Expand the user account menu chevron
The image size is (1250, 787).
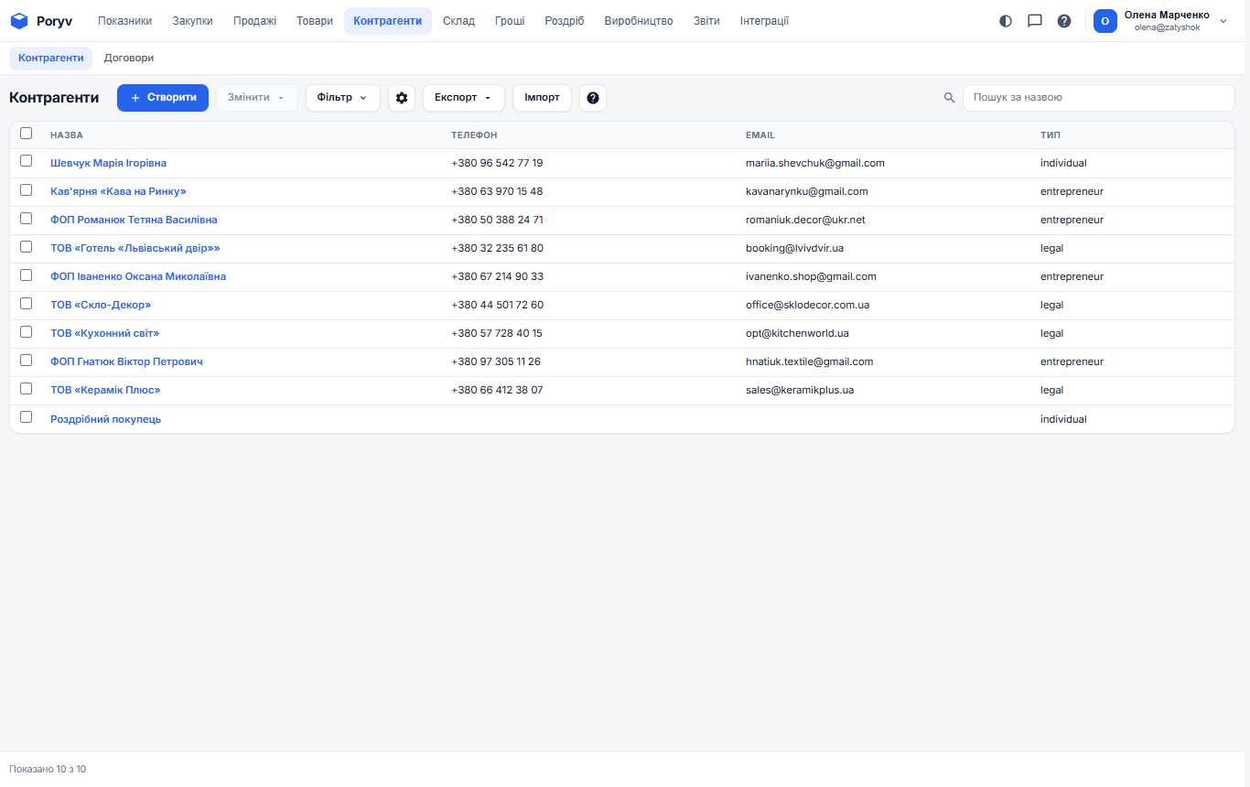tap(1223, 21)
